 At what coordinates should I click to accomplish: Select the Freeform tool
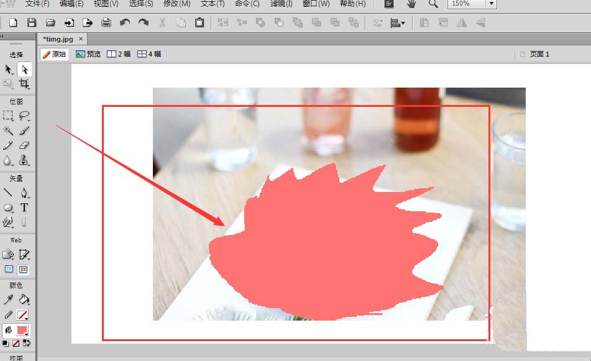(x=8, y=222)
